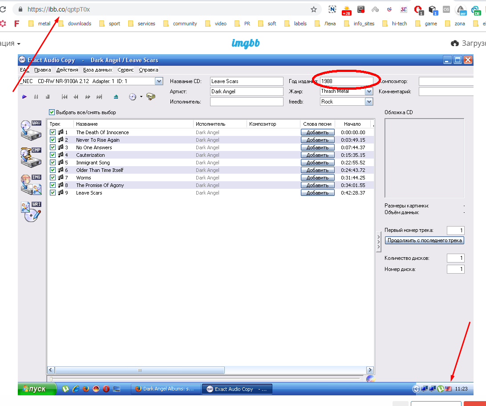Click Добавить for Leave Scars track
The height and width of the screenshot is (406, 486).
click(318, 192)
